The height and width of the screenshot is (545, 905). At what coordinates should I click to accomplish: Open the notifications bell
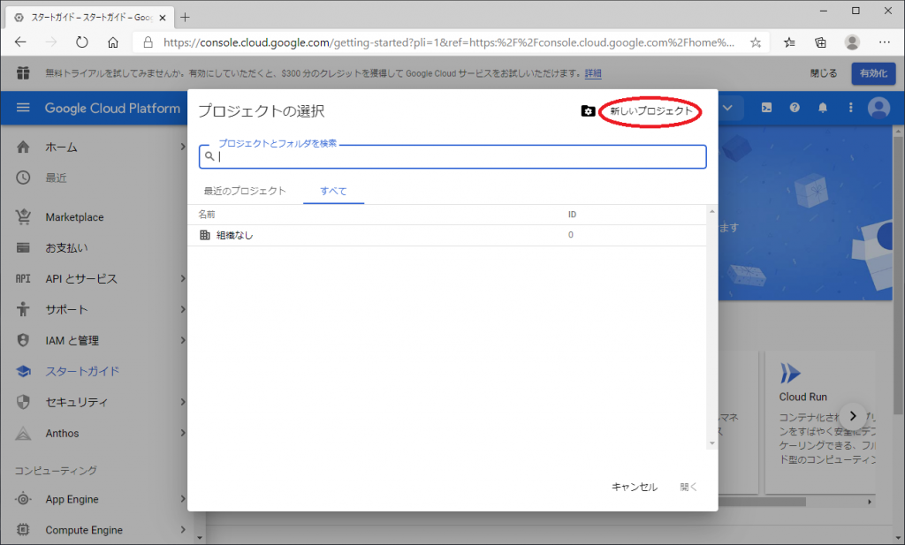tap(823, 108)
